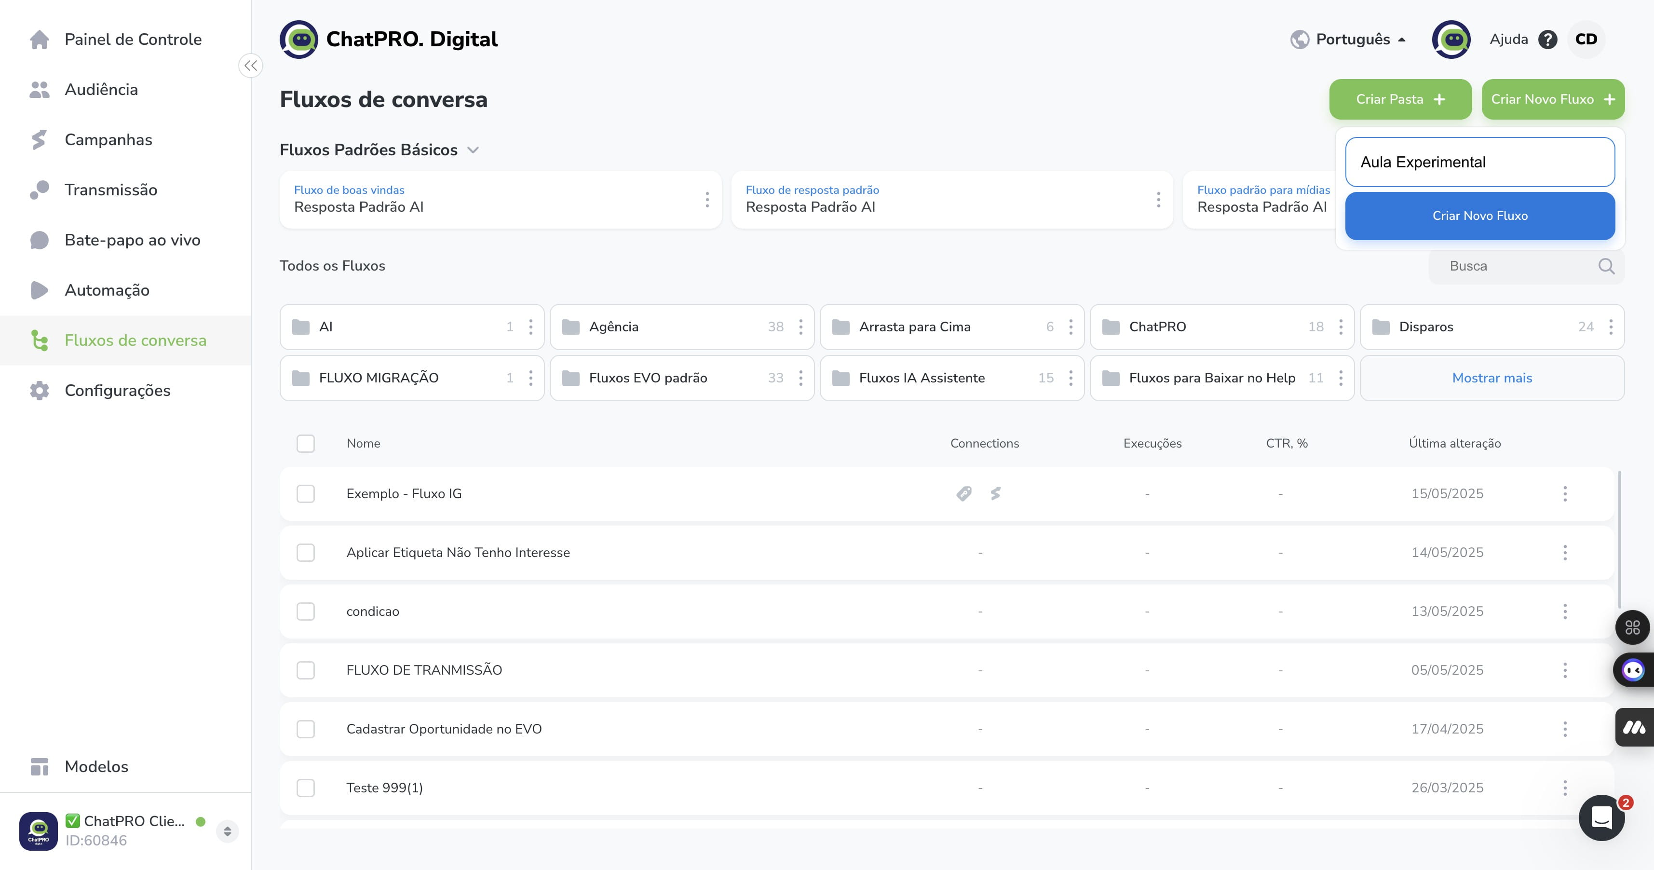The image size is (1654, 870).
Task: Open the Disparos folder
Action: pos(1492,327)
